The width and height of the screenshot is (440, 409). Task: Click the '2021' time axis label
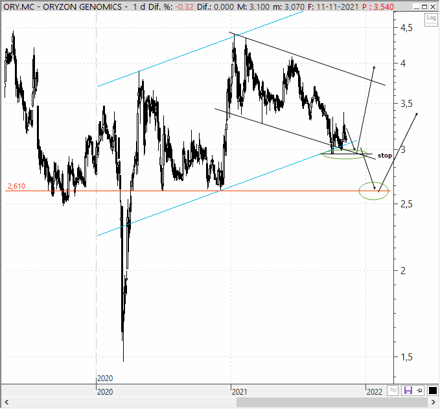click(x=239, y=391)
